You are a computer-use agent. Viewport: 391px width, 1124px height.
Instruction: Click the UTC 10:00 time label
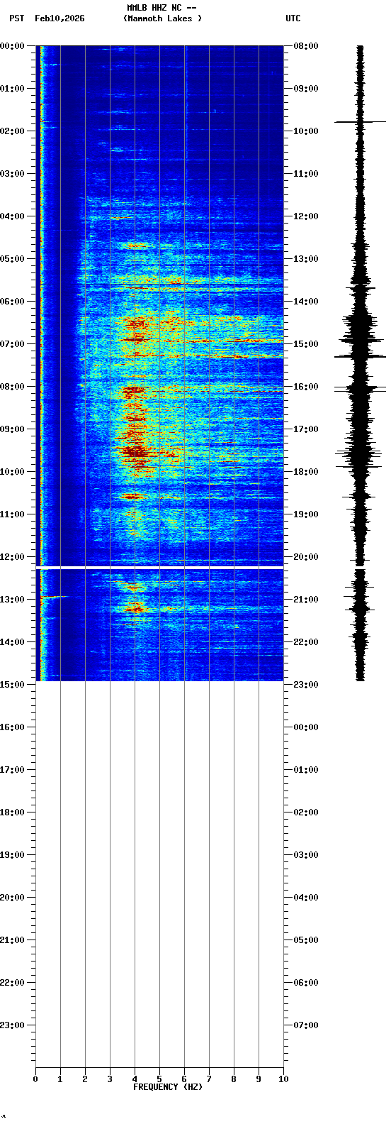[x=306, y=131]
